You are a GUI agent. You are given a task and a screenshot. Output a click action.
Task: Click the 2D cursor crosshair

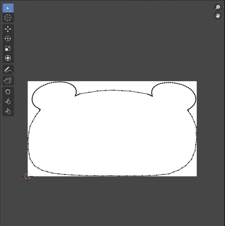(27, 176)
